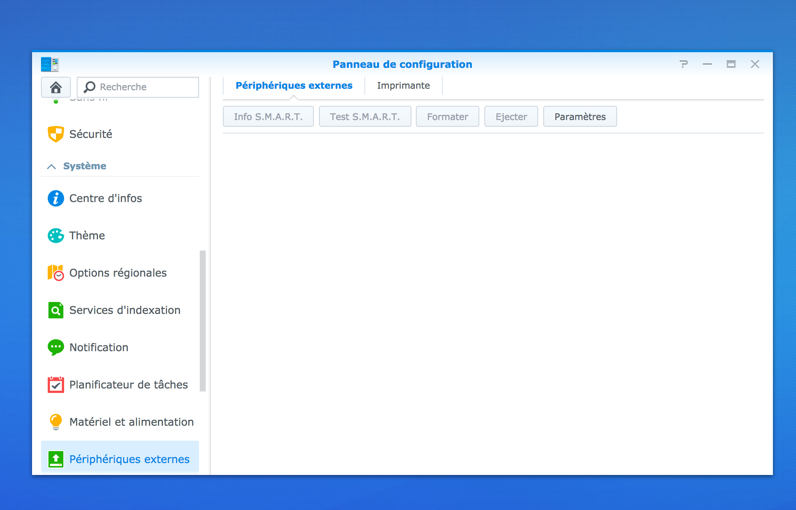Click the Recherche search field
The image size is (796, 510).
pyautogui.click(x=145, y=87)
